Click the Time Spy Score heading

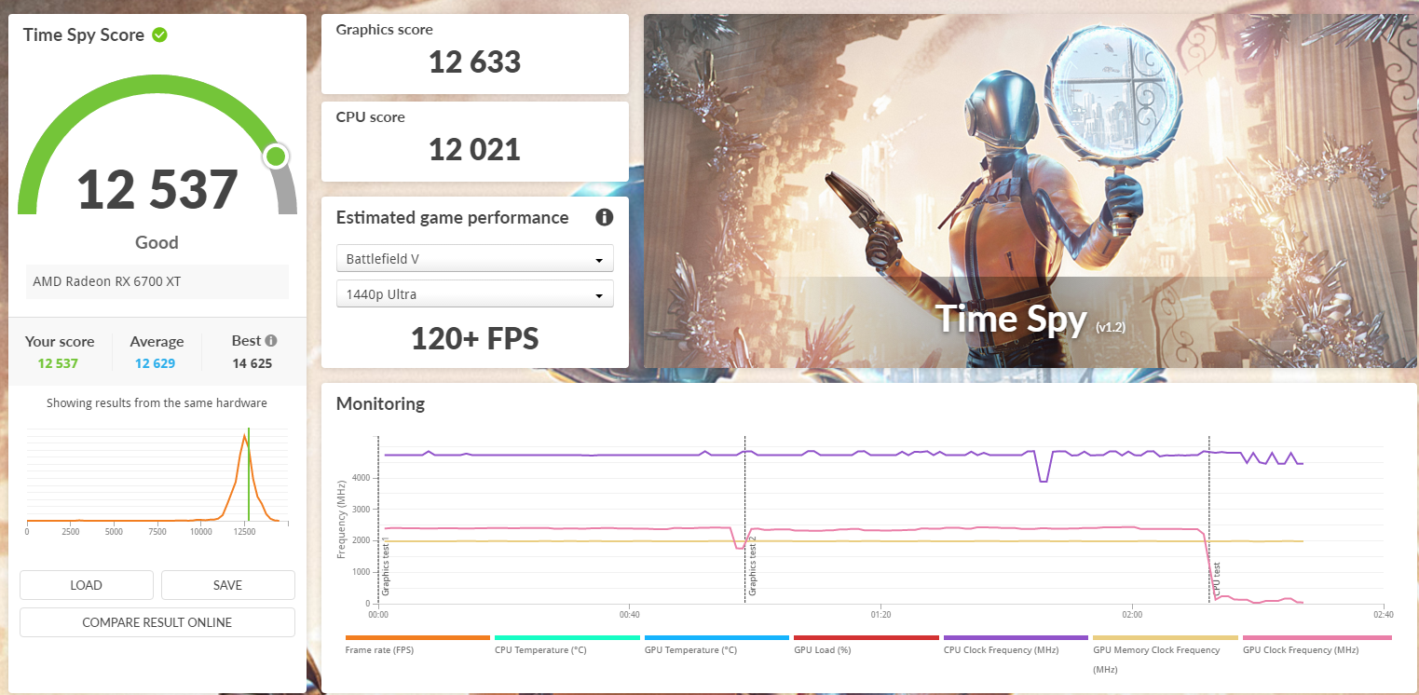(x=84, y=34)
